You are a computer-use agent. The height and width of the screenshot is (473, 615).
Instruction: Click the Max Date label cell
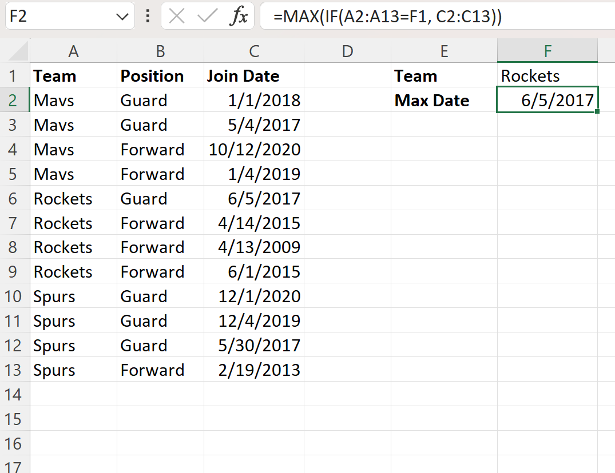(x=444, y=100)
